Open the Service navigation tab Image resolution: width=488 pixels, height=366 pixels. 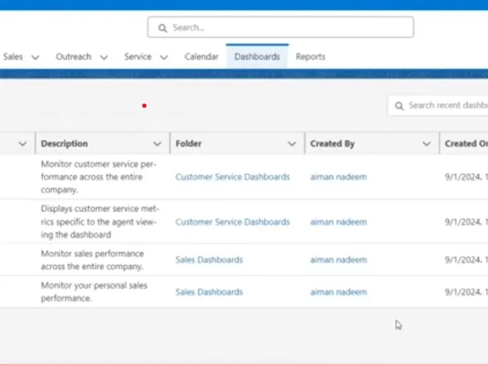click(x=137, y=57)
